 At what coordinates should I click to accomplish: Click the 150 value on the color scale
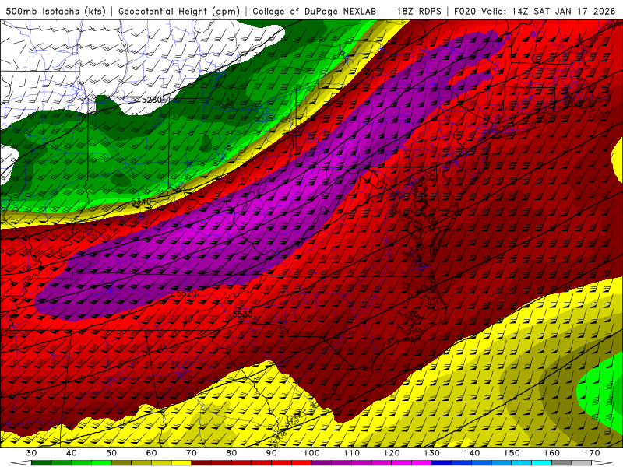[x=512, y=453]
